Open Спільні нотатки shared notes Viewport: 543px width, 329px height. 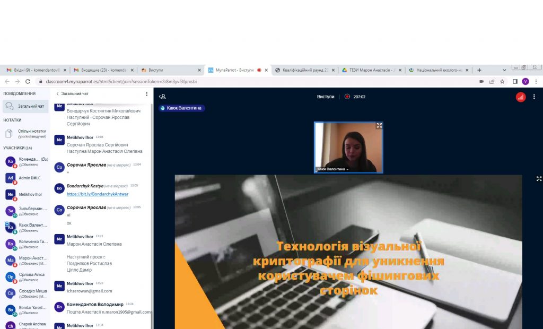[x=32, y=133]
